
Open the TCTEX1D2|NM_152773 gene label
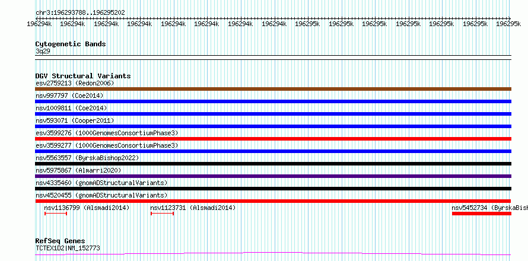[x=68, y=249]
